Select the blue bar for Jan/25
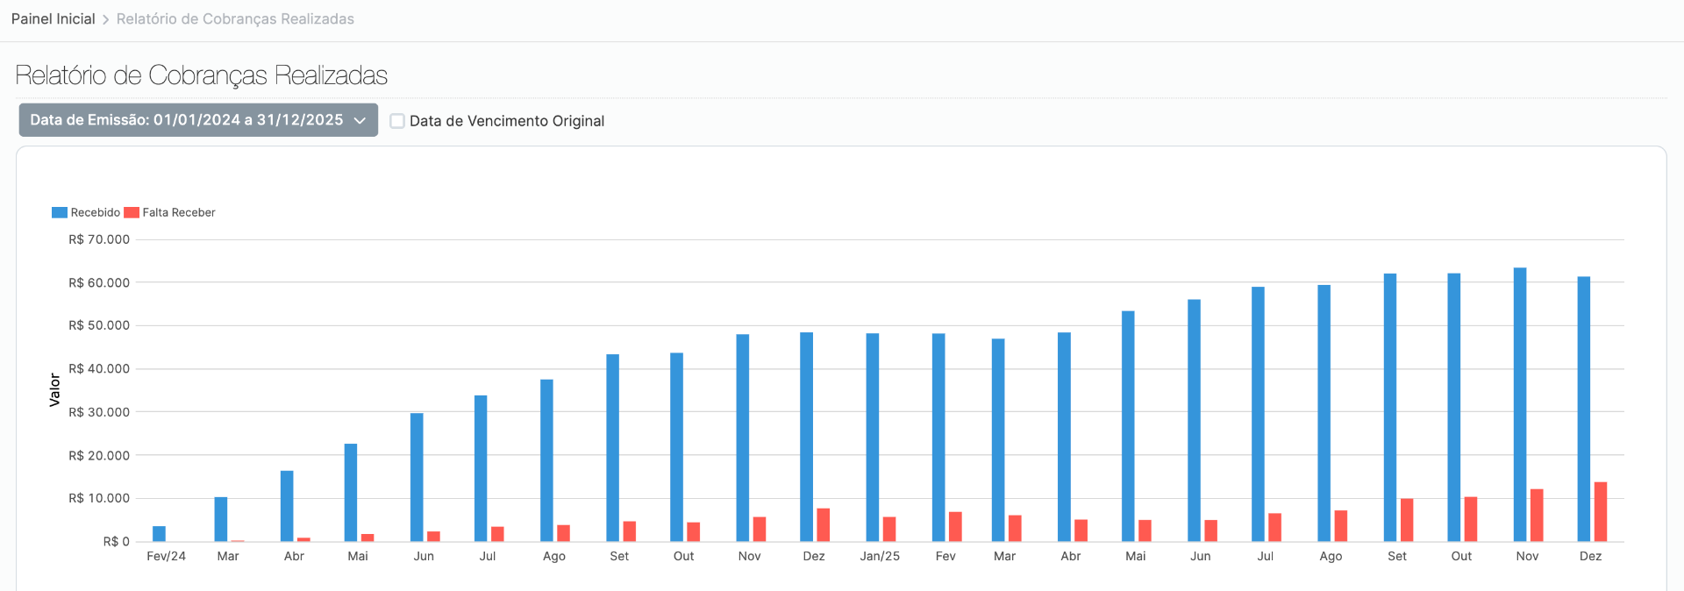The height and width of the screenshot is (591, 1684). (873, 437)
